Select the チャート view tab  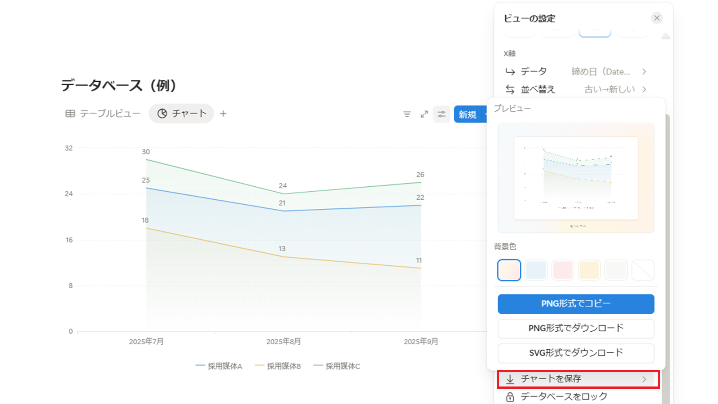(182, 114)
